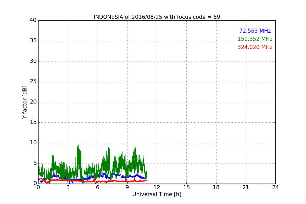Select the red 324.020 MHz legend label
This screenshot has width=306, height=204.
point(255,47)
